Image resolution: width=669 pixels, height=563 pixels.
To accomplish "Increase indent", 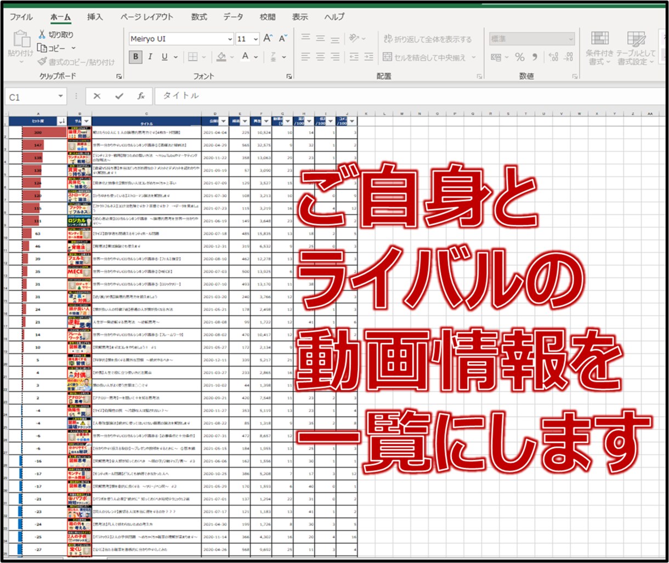I will (368, 56).
